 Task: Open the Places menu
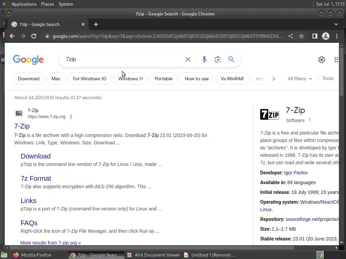(x=48, y=4)
